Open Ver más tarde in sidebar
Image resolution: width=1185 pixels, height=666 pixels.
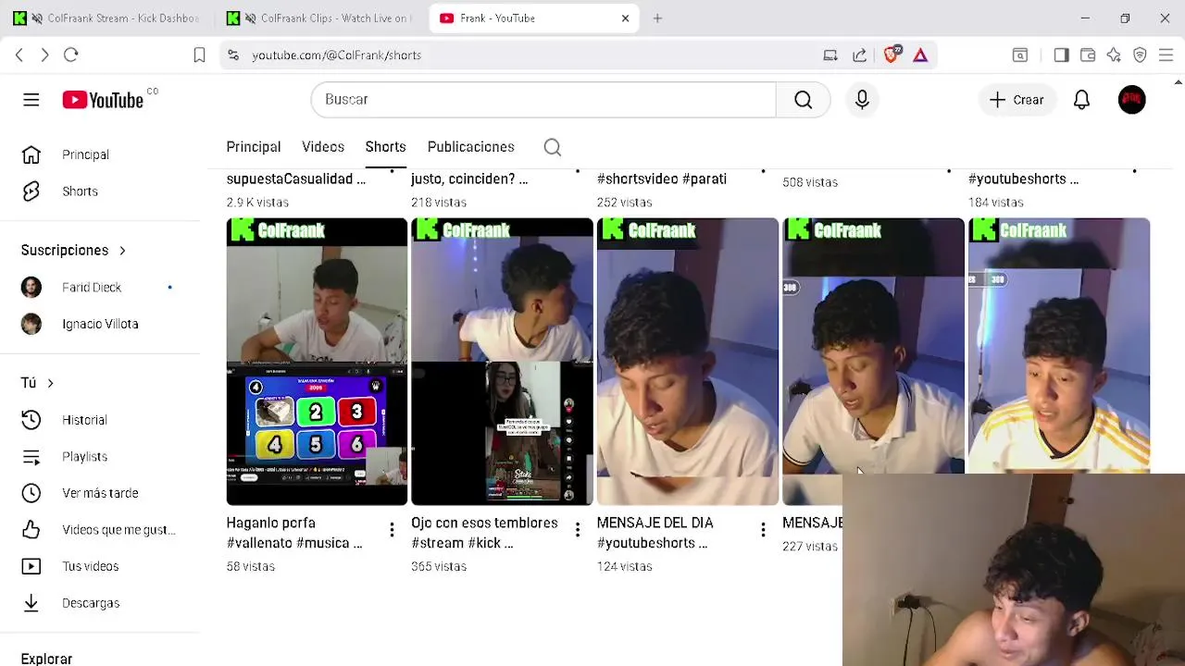point(100,493)
